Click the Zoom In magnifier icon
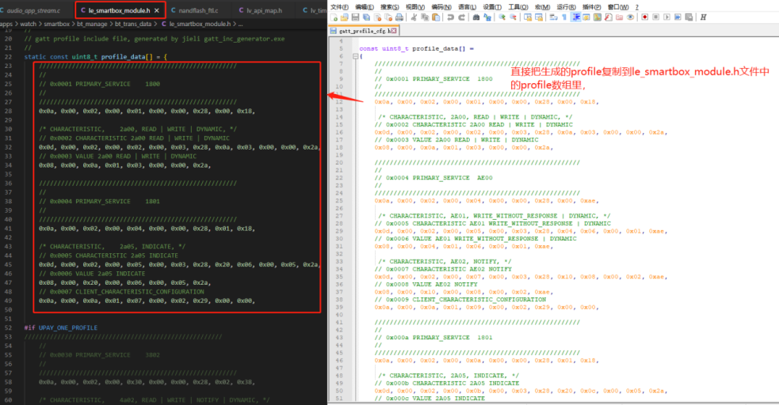Viewport: 779px width, 405px height. click(502, 17)
